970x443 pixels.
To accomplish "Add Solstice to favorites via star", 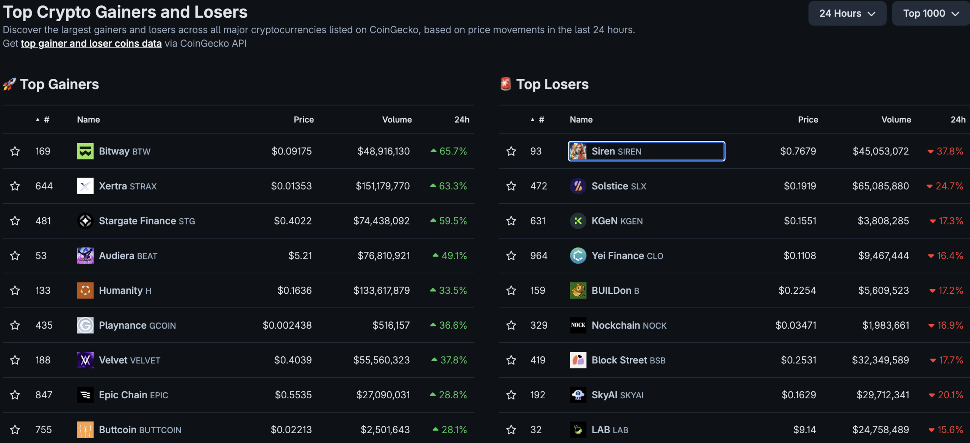I will 511,186.
